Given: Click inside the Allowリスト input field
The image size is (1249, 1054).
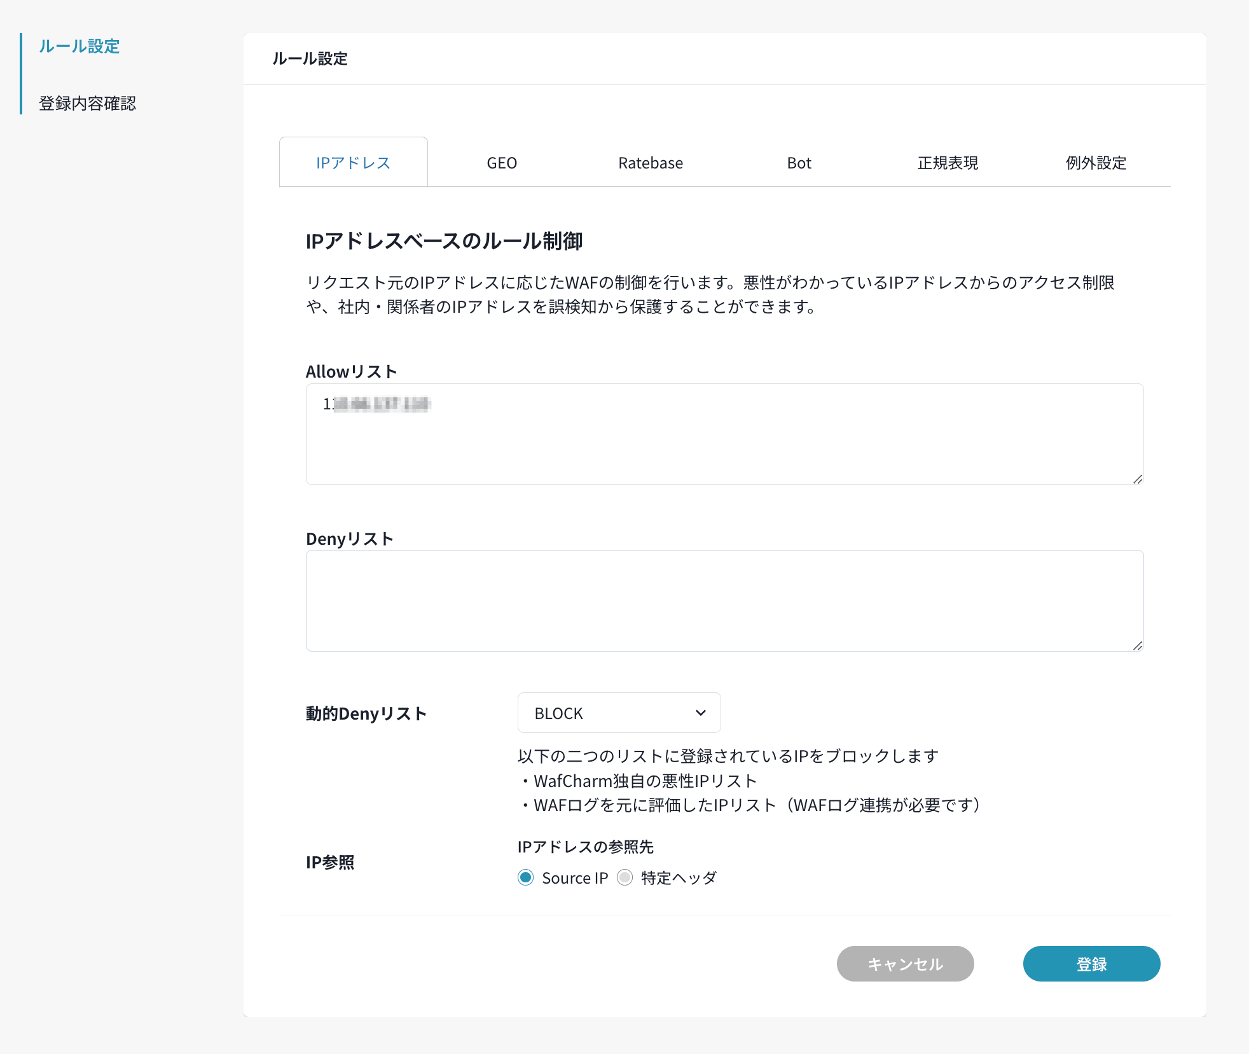Looking at the screenshot, I should click(723, 433).
